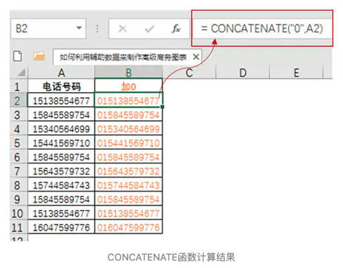Click cell B2 with 015138554677

click(x=128, y=100)
